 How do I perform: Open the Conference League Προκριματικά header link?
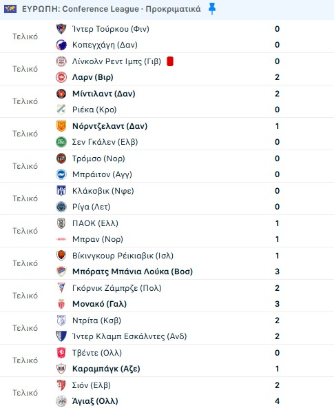coord(112,9)
